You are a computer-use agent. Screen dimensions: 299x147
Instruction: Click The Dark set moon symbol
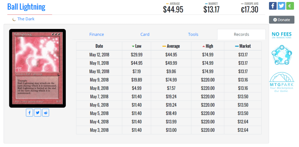coord(14,19)
